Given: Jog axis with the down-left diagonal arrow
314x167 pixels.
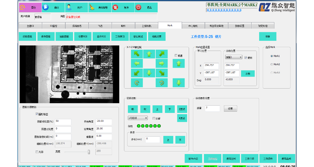Looking at the screenshot, I should point(137,73).
